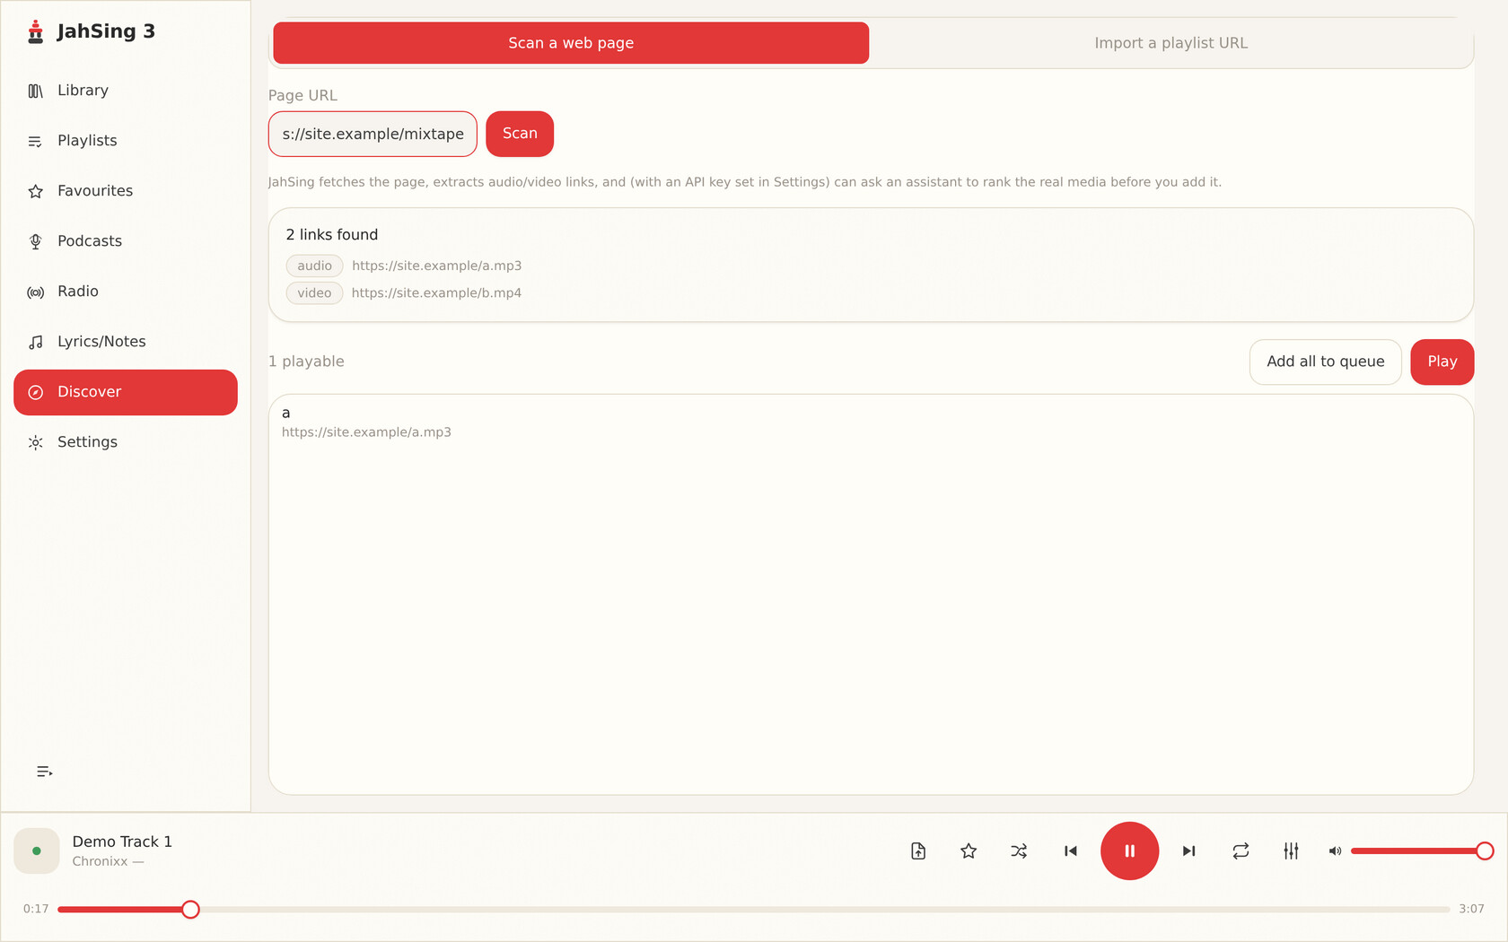Switch to Scan a web page tab
The width and height of the screenshot is (1508, 942).
click(x=571, y=43)
